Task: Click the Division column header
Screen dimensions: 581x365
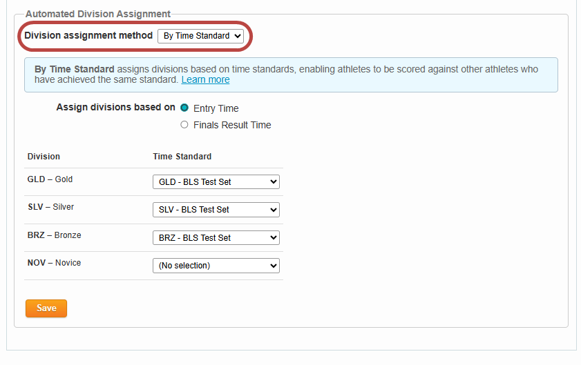Action: tap(44, 157)
